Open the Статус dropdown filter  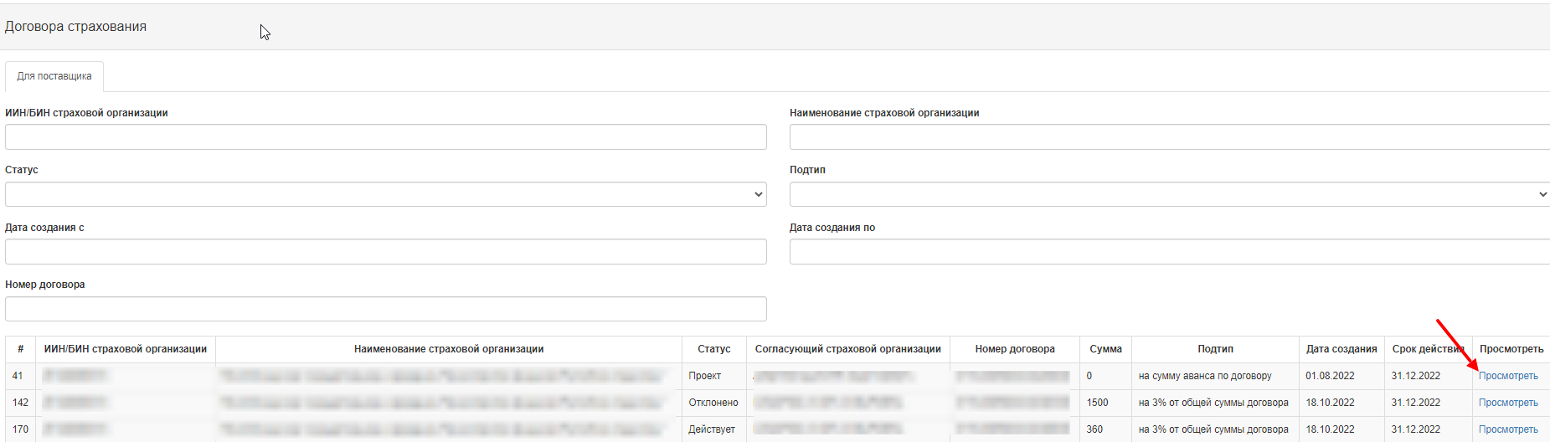(385, 194)
